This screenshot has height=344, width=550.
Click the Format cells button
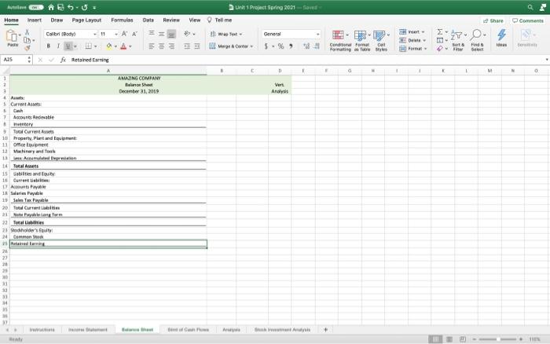(x=413, y=49)
